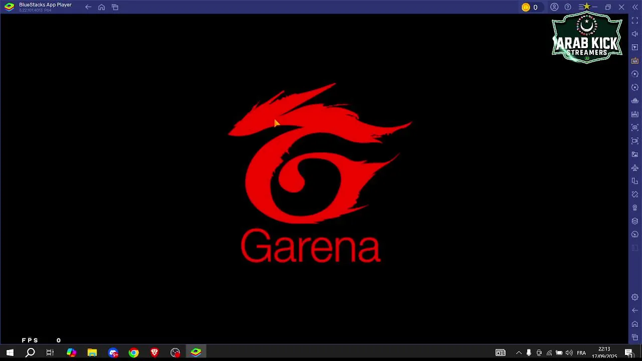Viewport: 642px width, 361px height.
Task: Click the sidebar Android back arrow
Action: (635, 310)
